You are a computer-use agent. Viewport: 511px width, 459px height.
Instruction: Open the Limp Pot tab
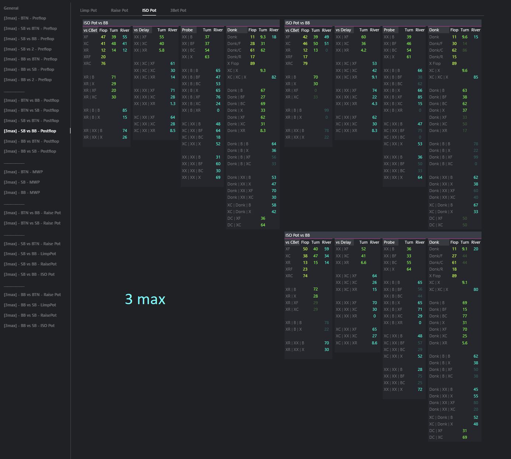pyautogui.click(x=88, y=10)
